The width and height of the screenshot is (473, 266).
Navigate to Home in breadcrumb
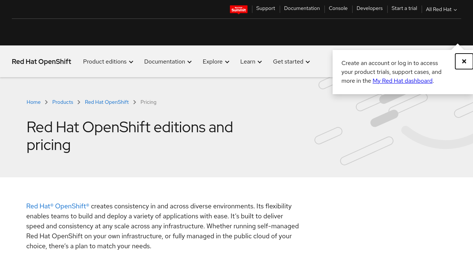tap(34, 102)
